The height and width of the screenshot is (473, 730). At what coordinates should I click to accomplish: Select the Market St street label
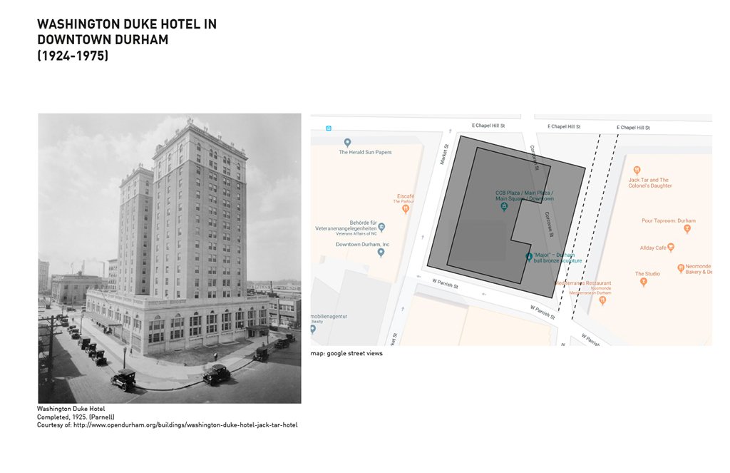point(445,154)
